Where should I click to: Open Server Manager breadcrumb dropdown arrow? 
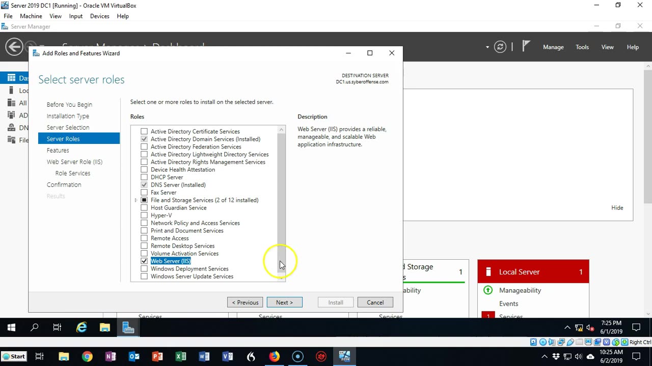click(487, 47)
